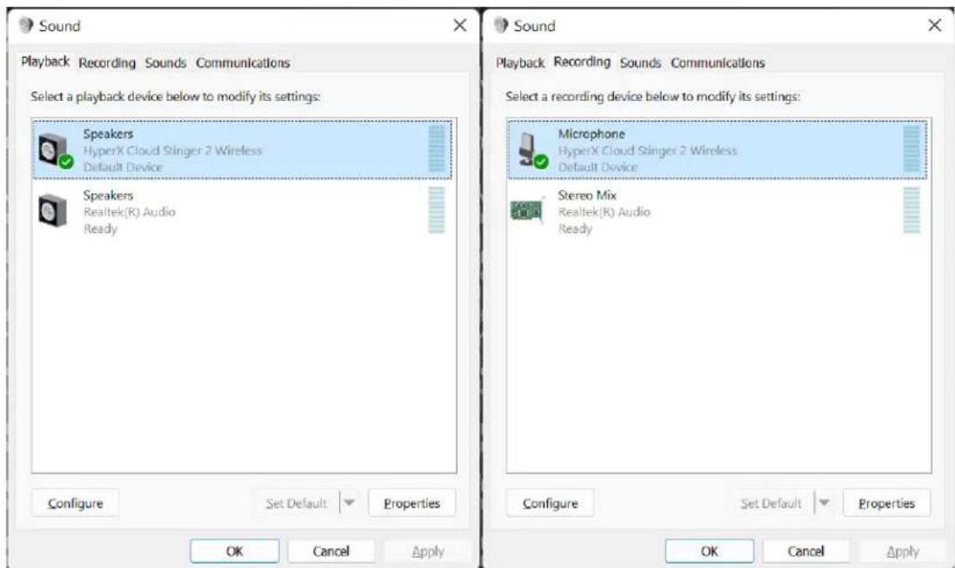This screenshot has height=568, width=955.
Task: Expand Set Default arrow in the playback window
Action: coord(348,503)
